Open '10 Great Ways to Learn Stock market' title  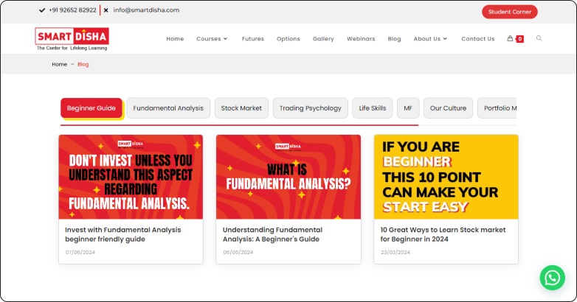443,234
